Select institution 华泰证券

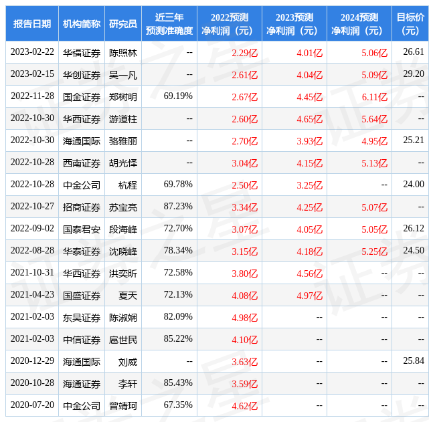tap(82, 251)
